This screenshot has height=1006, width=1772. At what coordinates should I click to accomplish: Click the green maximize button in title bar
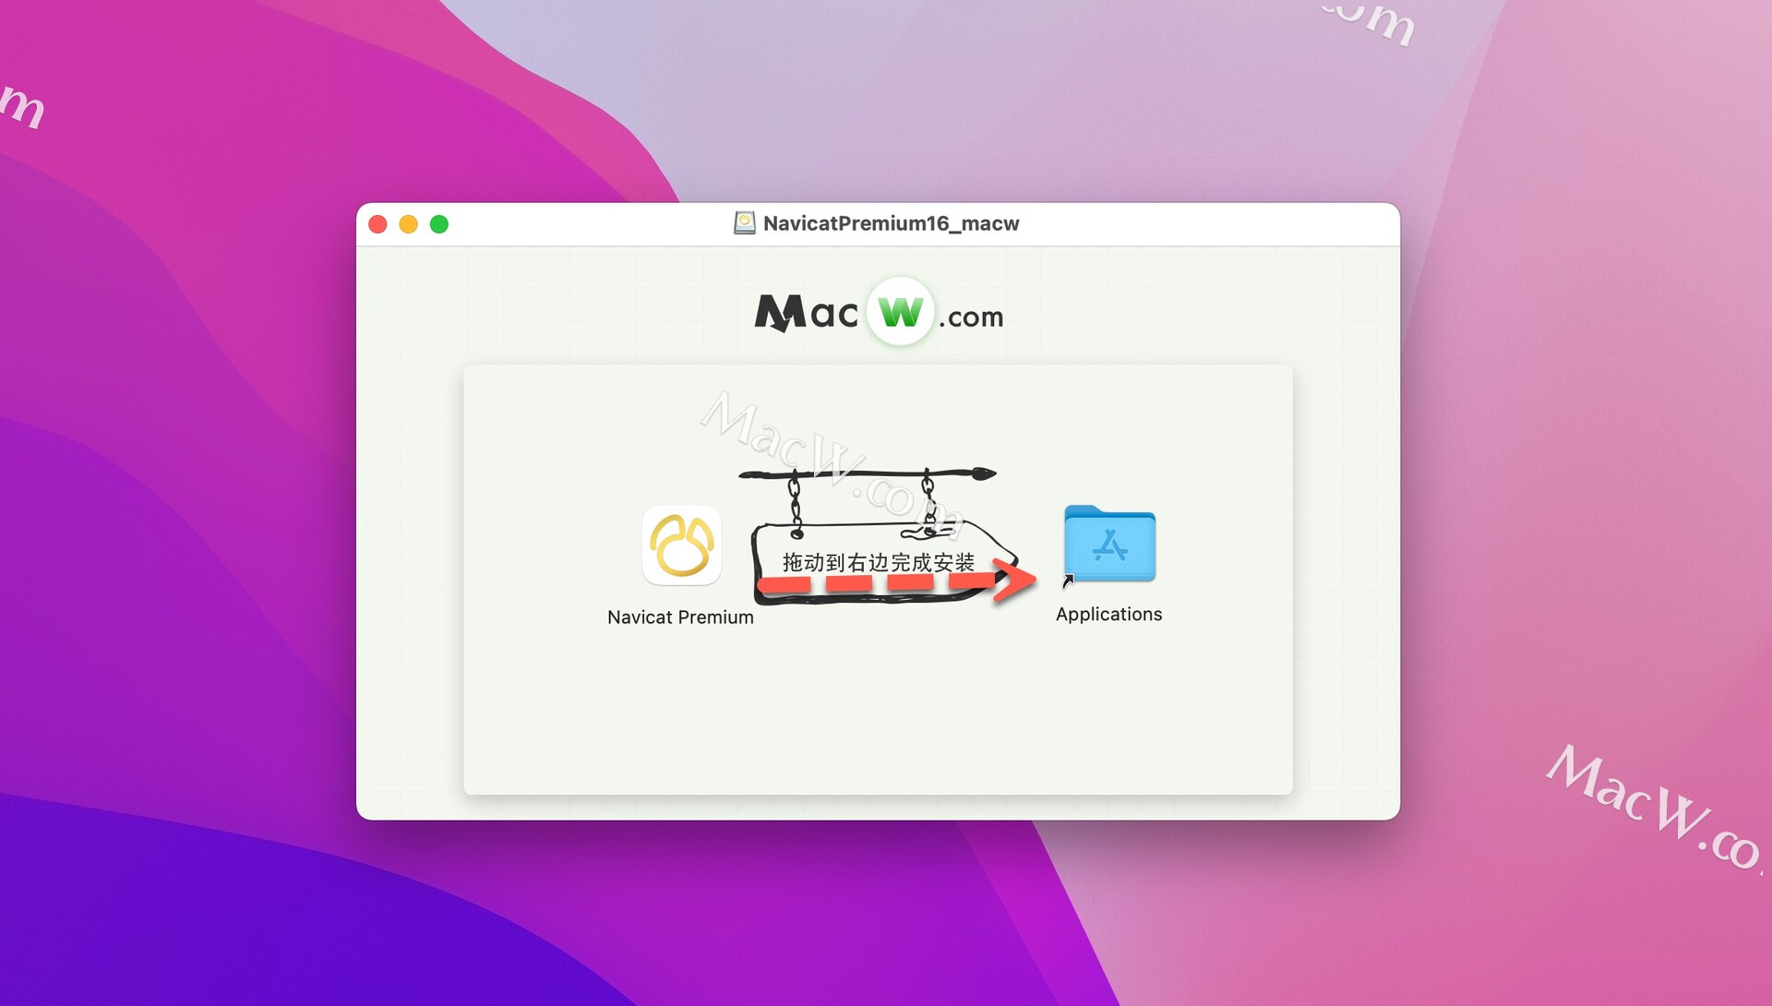tap(440, 222)
